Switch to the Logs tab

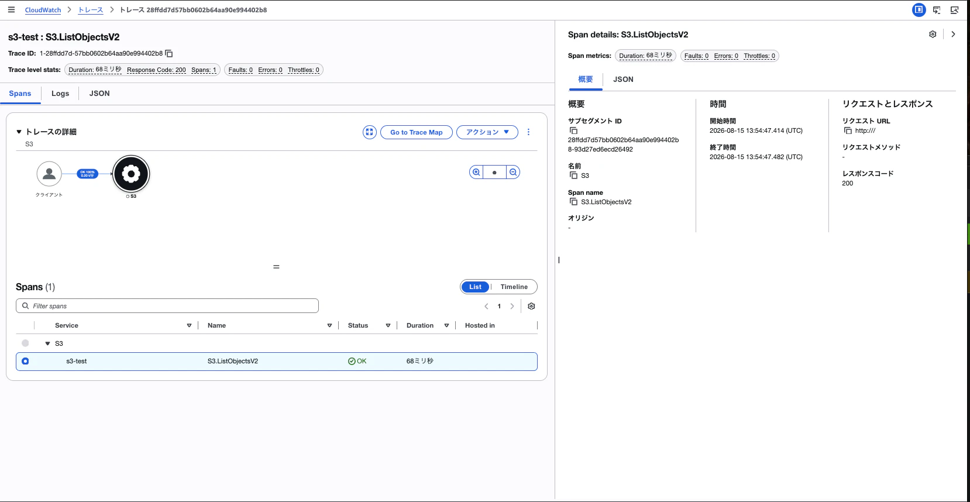click(x=60, y=94)
